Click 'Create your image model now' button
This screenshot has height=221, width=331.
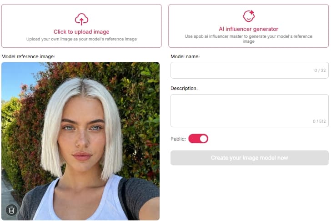(x=250, y=158)
